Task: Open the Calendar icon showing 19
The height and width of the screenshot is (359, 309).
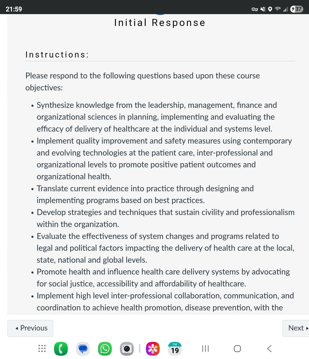Action: pos(175,349)
